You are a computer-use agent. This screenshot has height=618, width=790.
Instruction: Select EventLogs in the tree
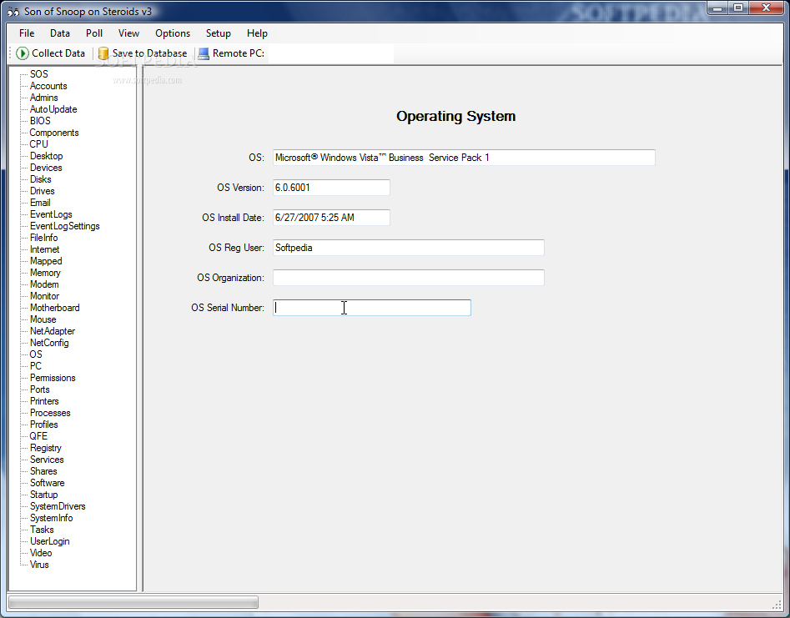(x=51, y=214)
